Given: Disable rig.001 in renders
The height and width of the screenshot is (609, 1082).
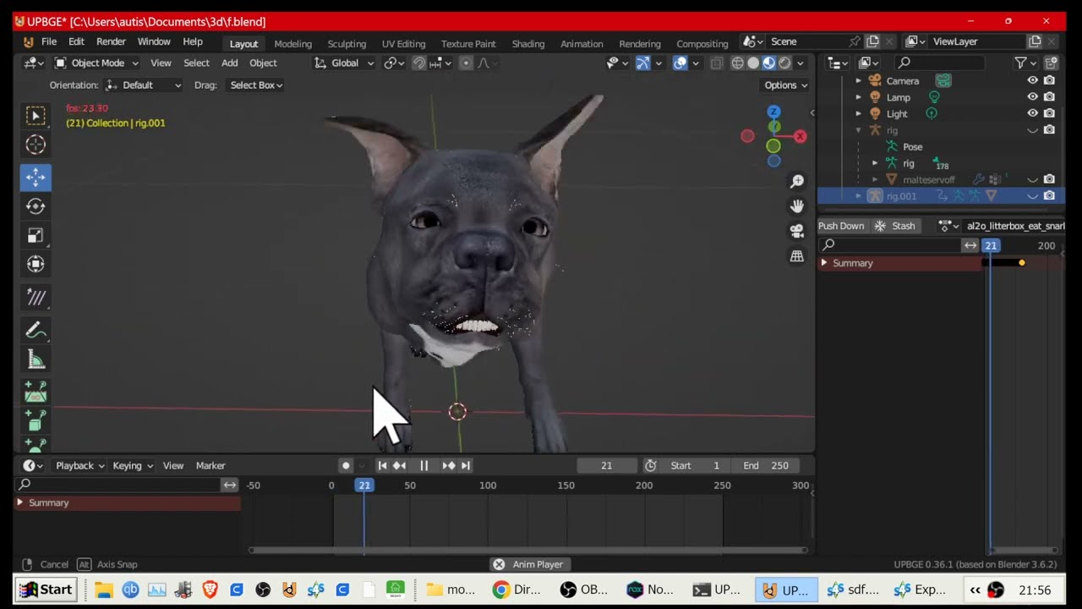Looking at the screenshot, I should pyautogui.click(x=1049, y=195).
